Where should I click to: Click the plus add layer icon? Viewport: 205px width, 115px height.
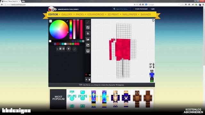coord(86,80)
